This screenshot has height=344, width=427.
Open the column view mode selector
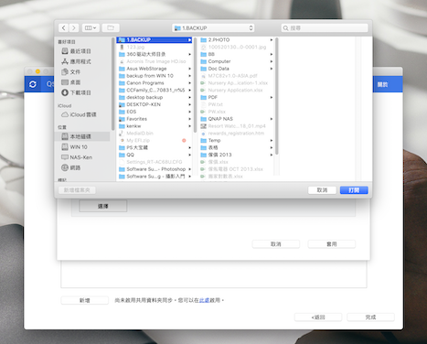pos(91,28)
